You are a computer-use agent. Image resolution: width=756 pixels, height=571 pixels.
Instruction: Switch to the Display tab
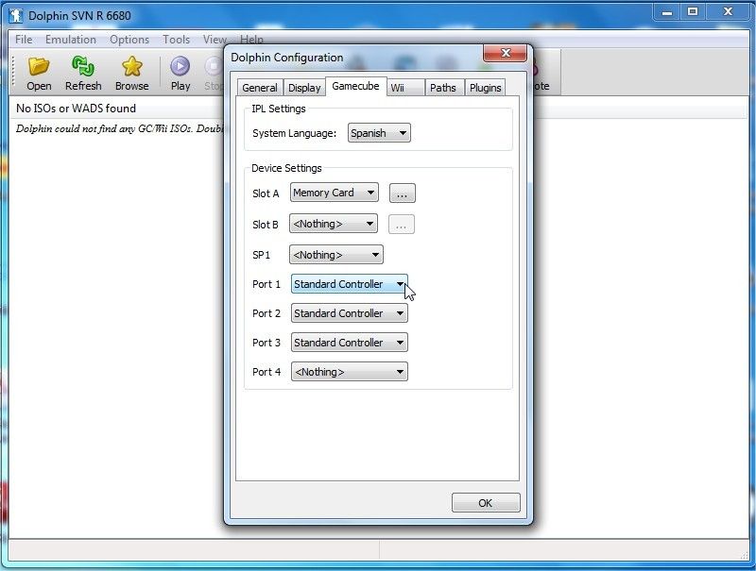[x=304, y=88]
